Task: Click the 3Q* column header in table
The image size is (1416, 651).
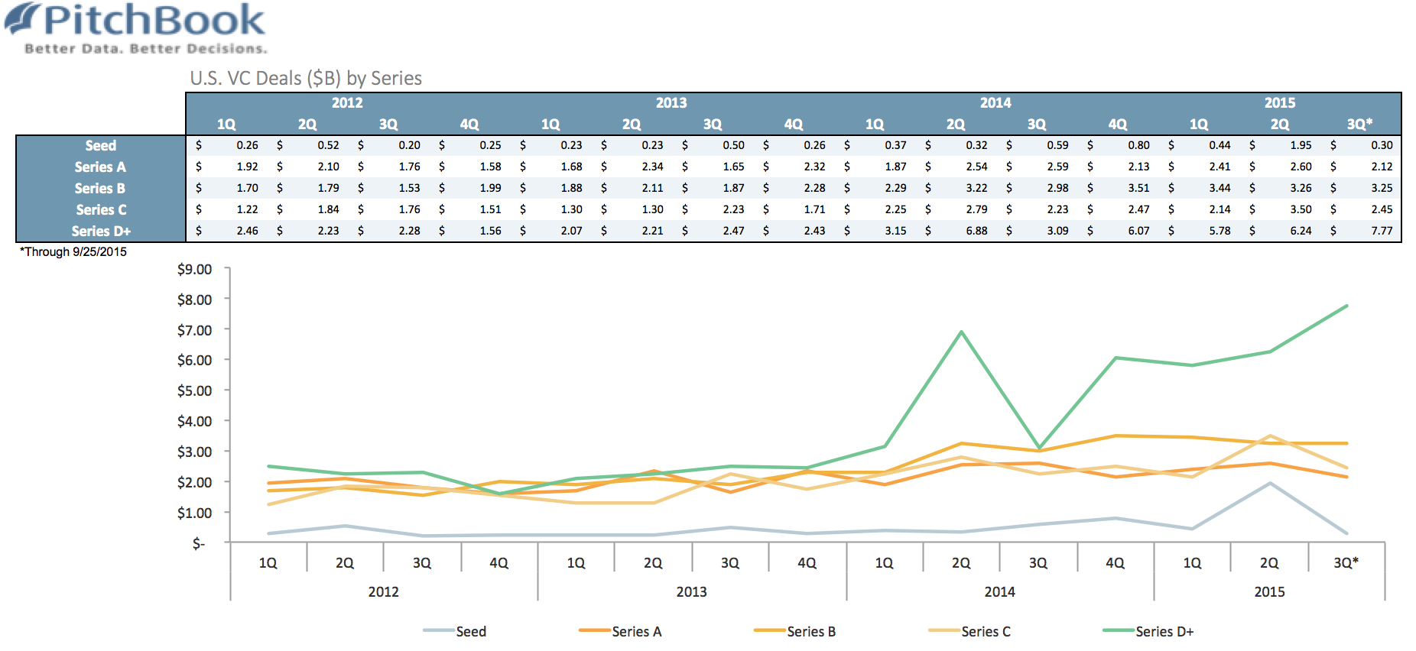Action: [x=1359, y=124]
